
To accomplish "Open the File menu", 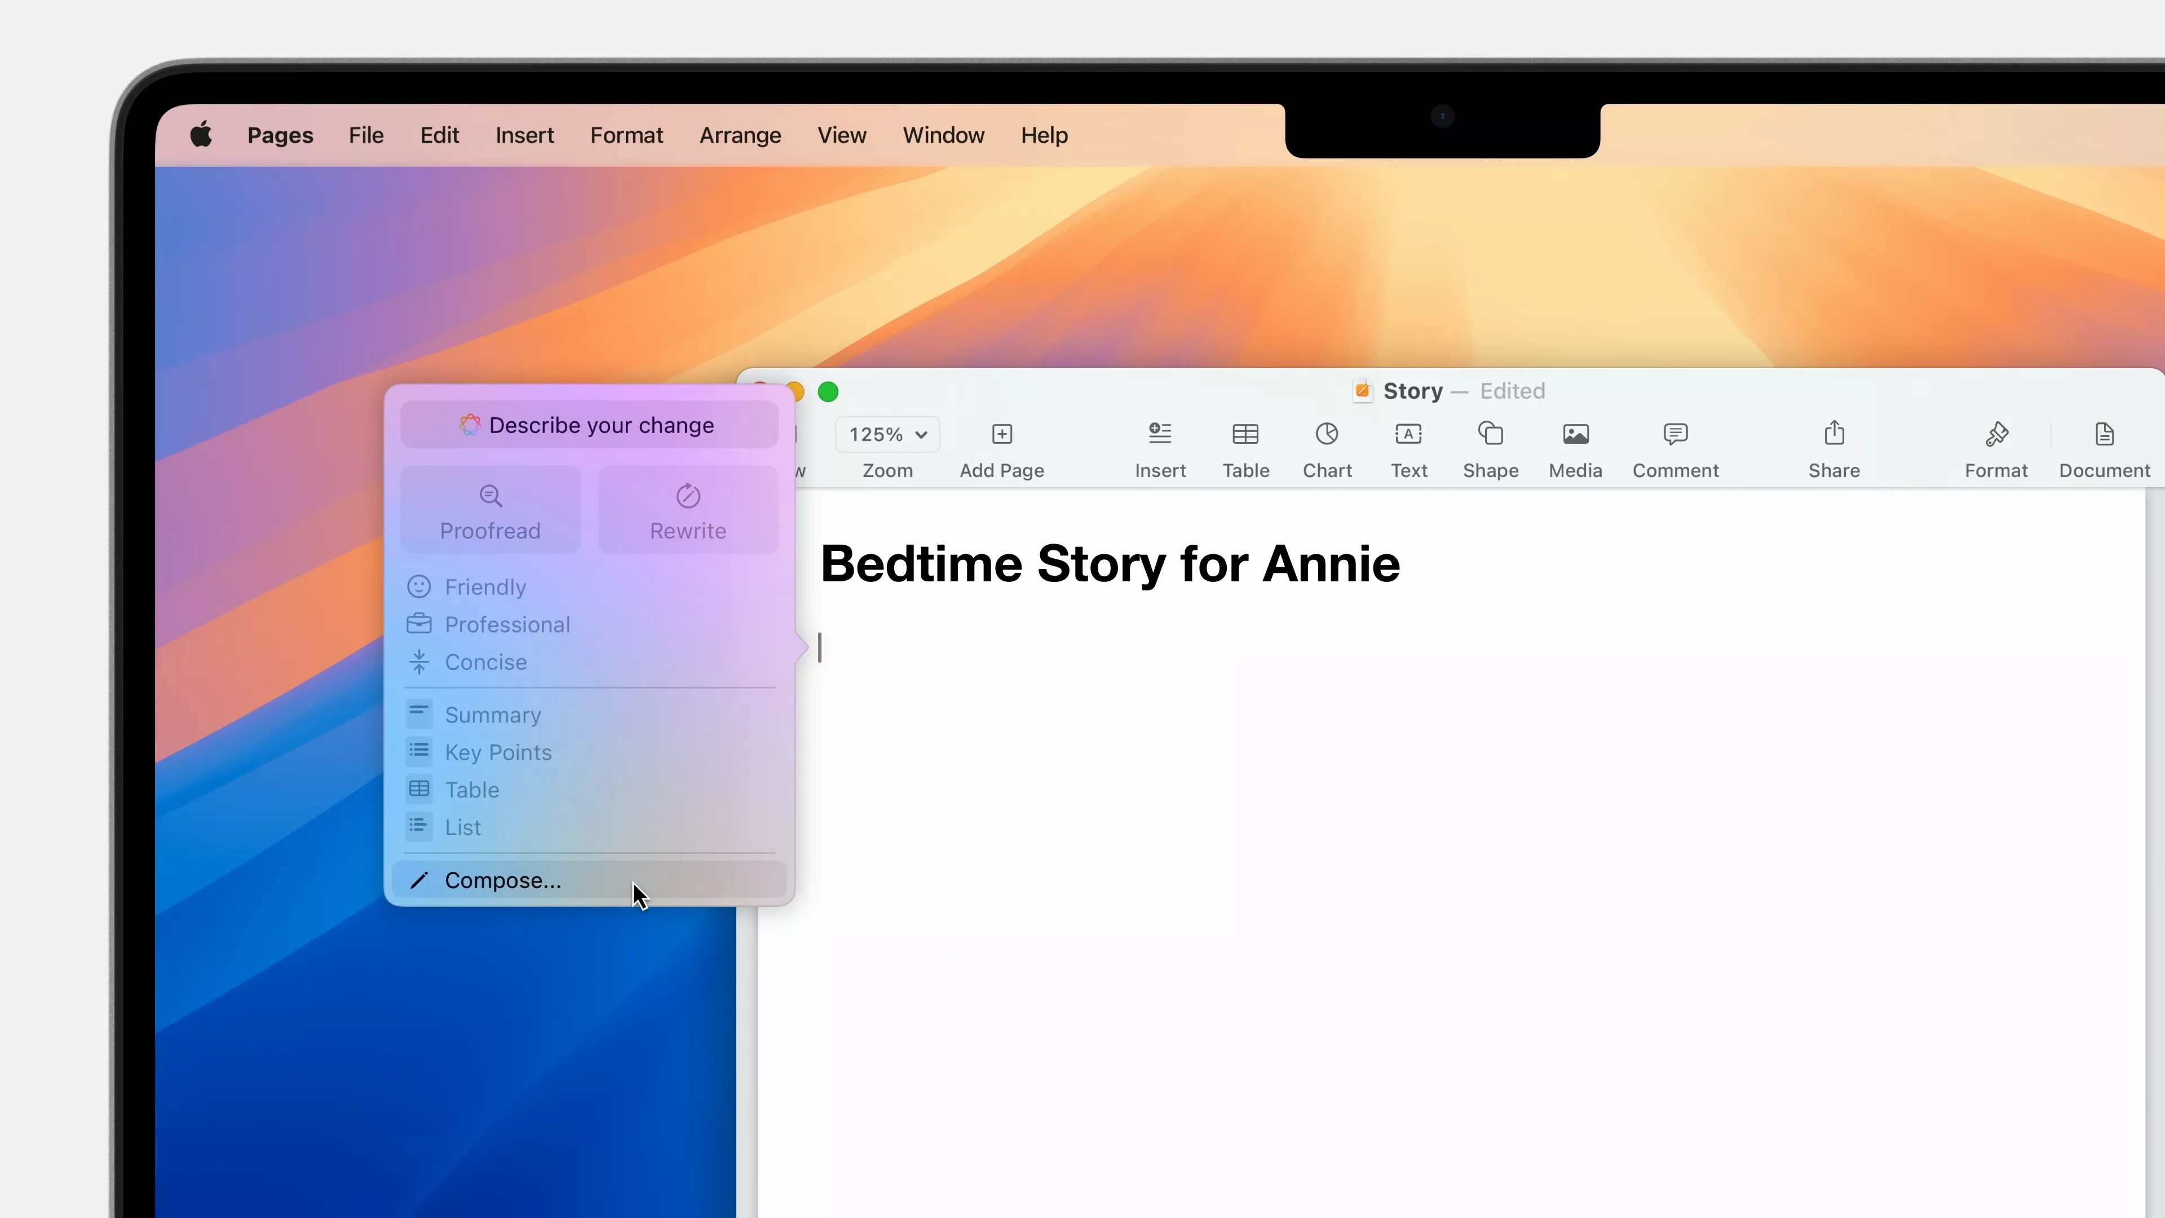I will pos(366,135).
